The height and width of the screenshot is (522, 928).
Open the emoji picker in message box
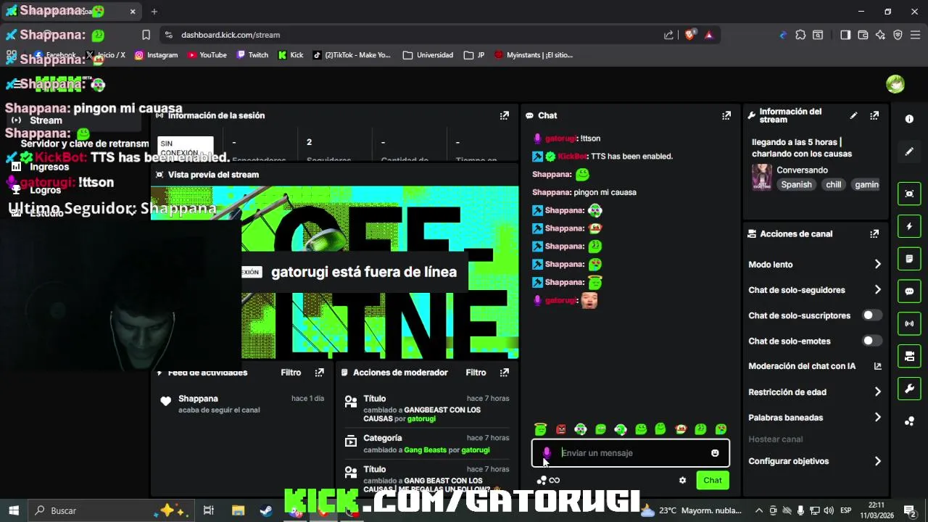point(715,453)
